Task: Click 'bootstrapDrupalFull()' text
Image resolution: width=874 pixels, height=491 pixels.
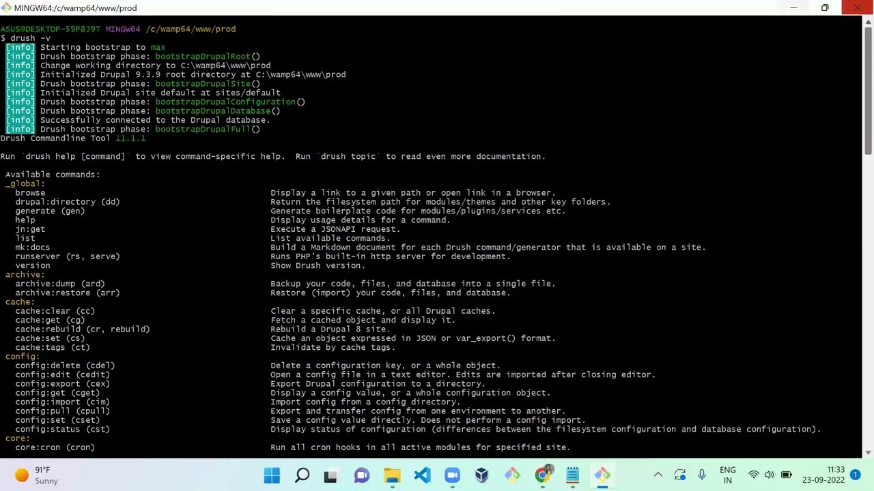Action: pyautogui.click(x=208, y=129)
